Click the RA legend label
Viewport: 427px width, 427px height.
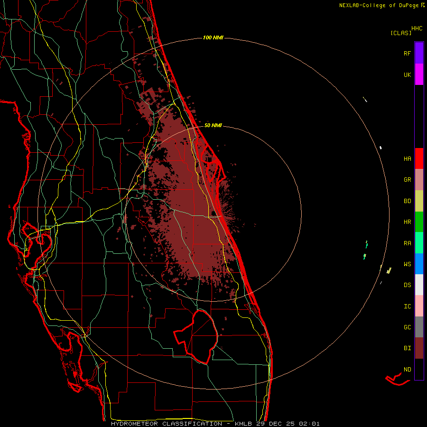tap(407, 243)
